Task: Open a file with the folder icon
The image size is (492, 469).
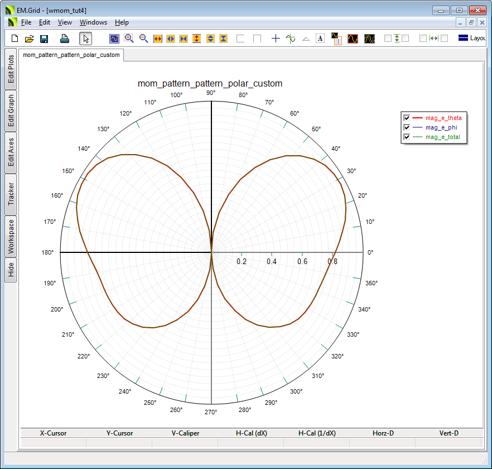Action: point(30,39)
